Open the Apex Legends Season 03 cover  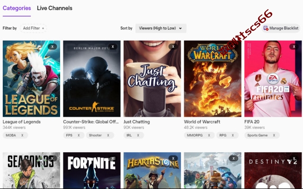point(31,171)
